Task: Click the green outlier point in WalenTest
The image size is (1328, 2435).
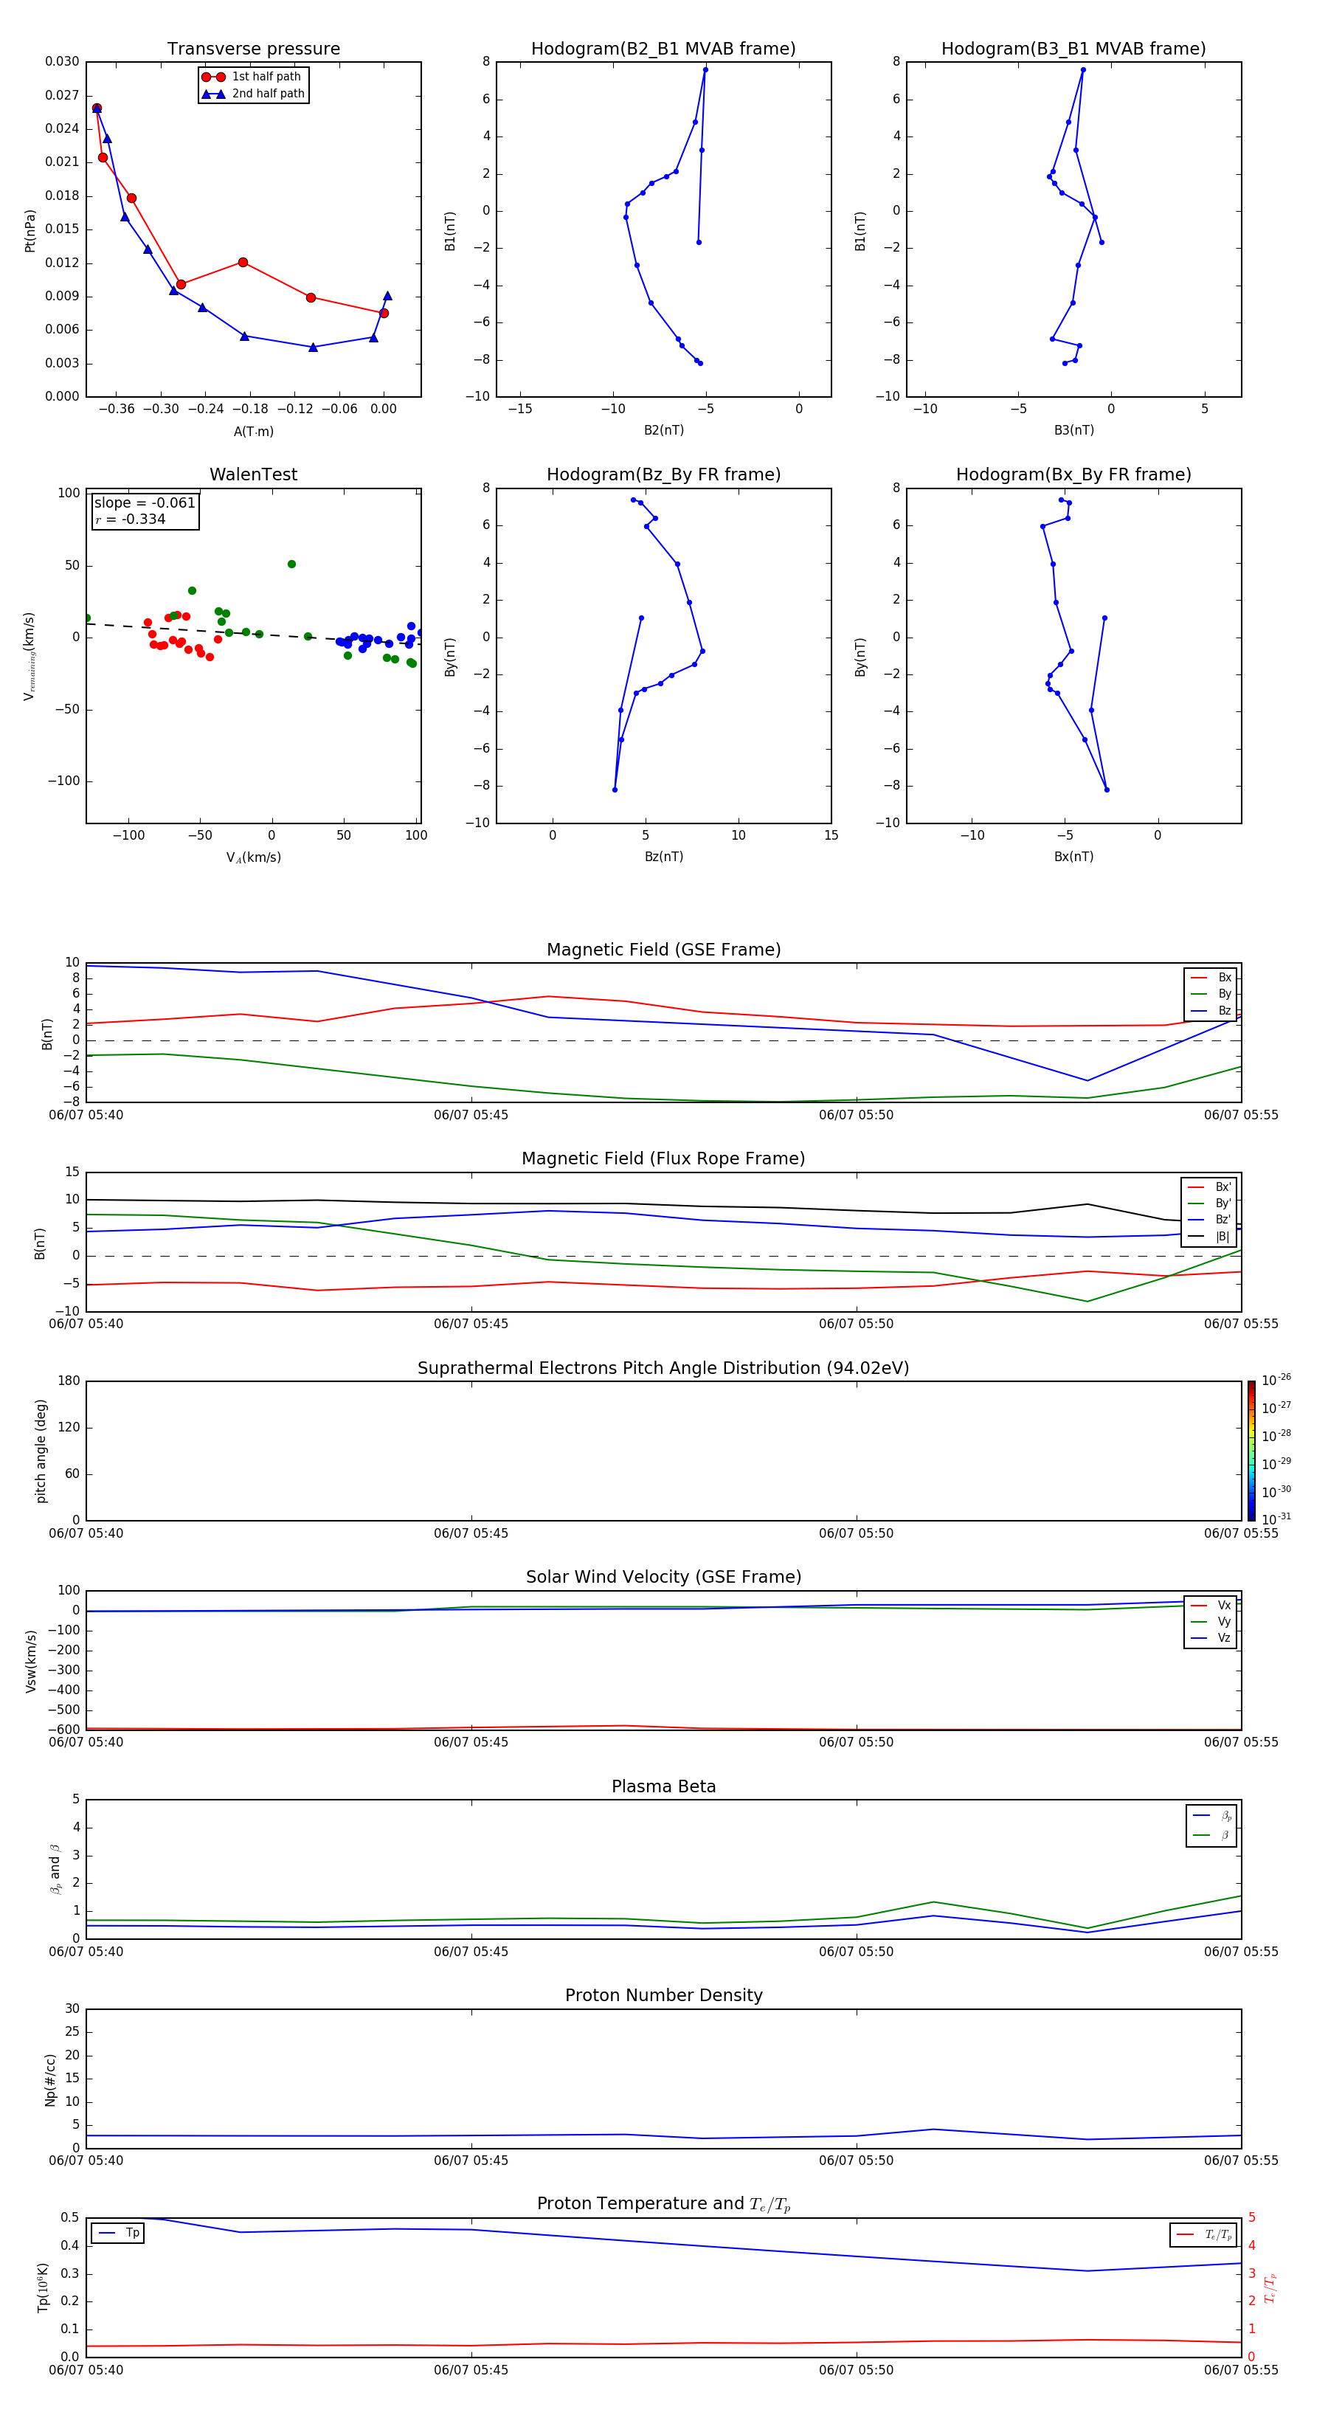Action: point(291,564)
